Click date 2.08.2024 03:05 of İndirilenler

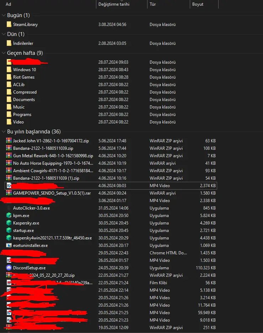point(112,43)
